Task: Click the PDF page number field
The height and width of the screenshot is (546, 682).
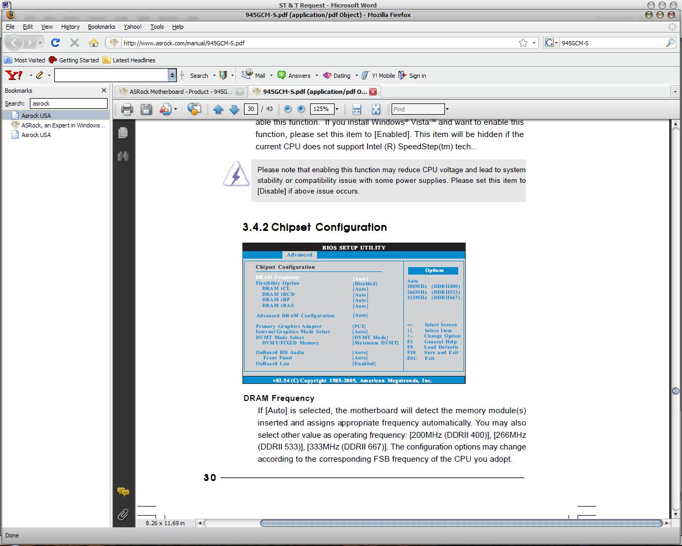Action: (250, 109)
